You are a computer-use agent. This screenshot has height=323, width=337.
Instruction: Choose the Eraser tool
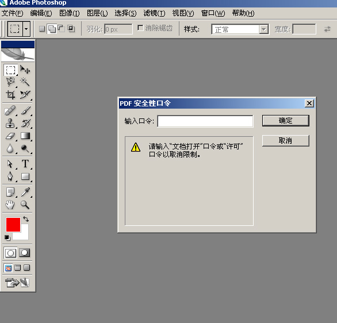pyautogui.click(x=10, y=136)
